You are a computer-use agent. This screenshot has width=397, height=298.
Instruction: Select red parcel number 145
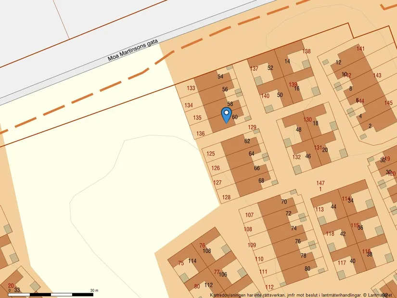pos(388,103)
